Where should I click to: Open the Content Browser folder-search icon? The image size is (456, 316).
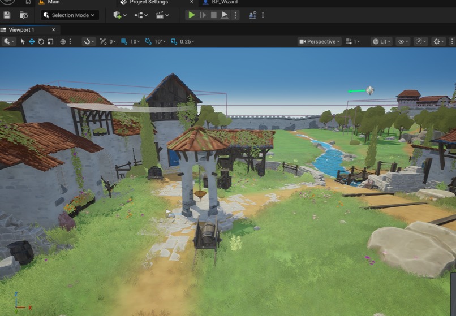(x=24, y=15)
